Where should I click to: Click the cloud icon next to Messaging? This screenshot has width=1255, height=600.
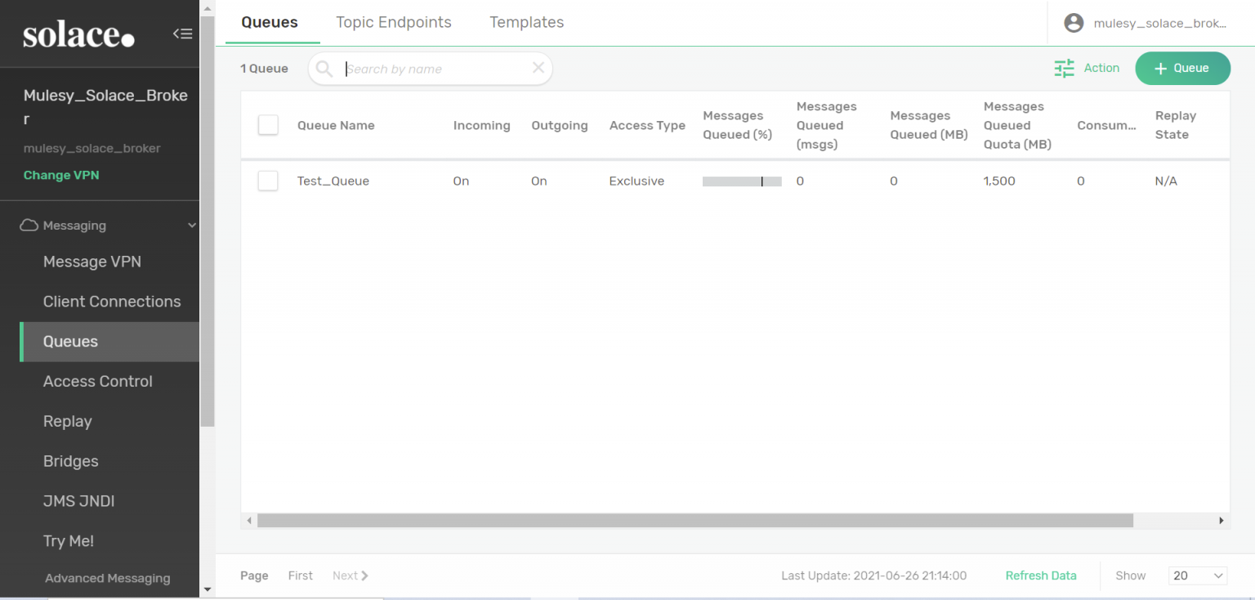point(29,225)
